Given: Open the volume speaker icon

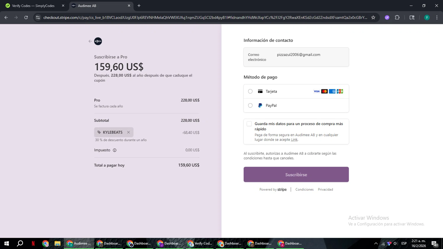Looking at the screenshot, I should (395, 243).
